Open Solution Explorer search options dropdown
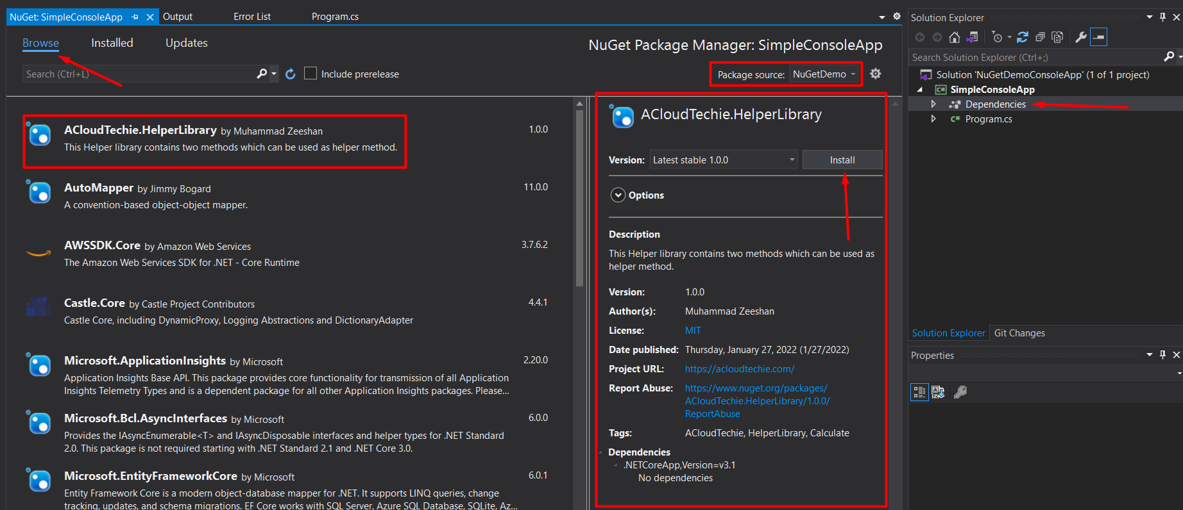1183x510 pixels. tap(1179, 57)
